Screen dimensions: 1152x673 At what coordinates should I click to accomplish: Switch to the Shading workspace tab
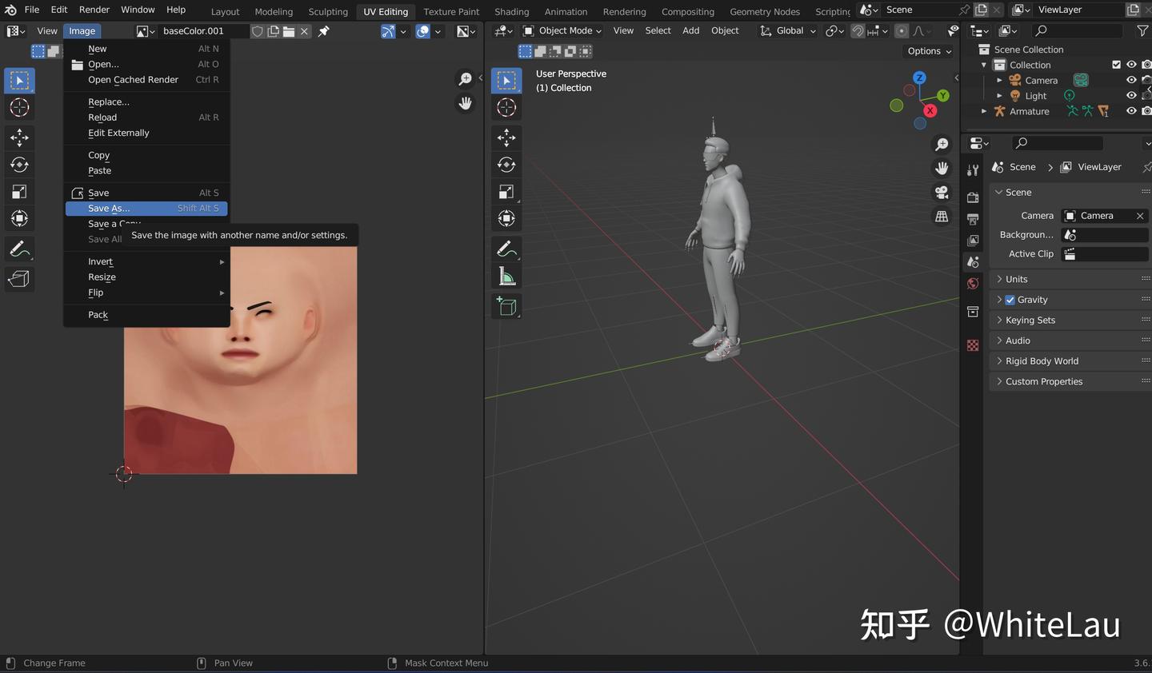pyautogui.click(x=511, y=11)
